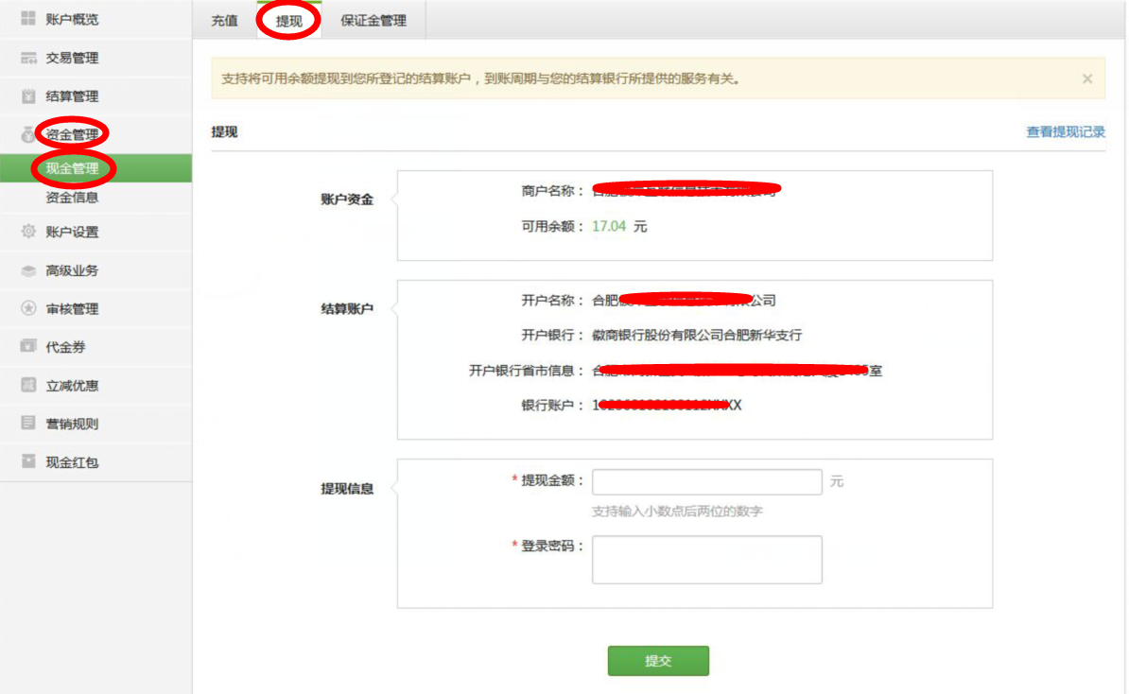Click the 结算管理 clipboard icon
This screenshot has height=694, width=1129.
tap(28, 96)
